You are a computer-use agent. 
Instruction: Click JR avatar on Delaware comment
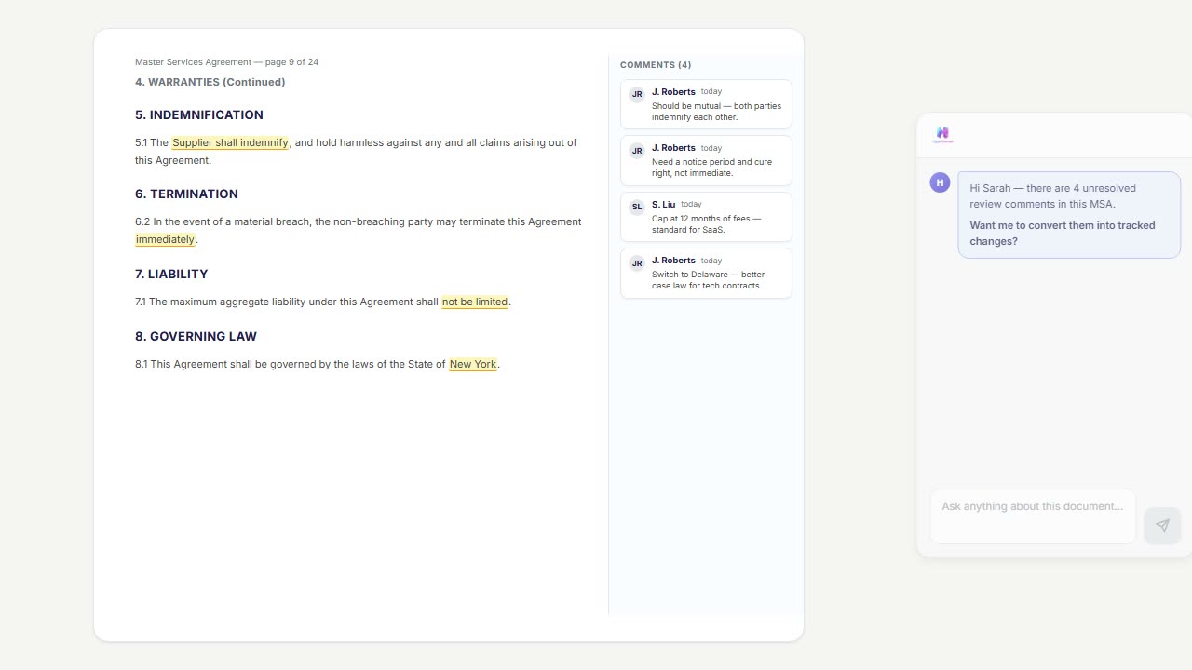click(x=637, y=263)
